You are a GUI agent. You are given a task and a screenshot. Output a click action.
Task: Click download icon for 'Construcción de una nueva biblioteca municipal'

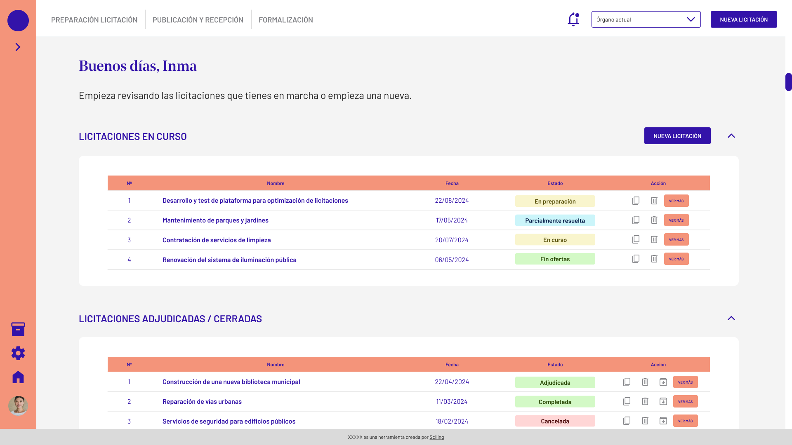click(663, 382)
